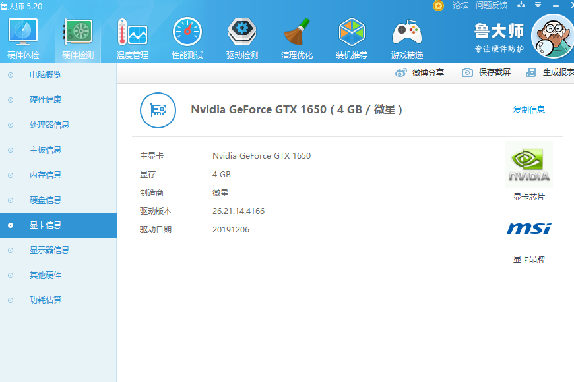Click the "显存" label

(x=148, y=175)
